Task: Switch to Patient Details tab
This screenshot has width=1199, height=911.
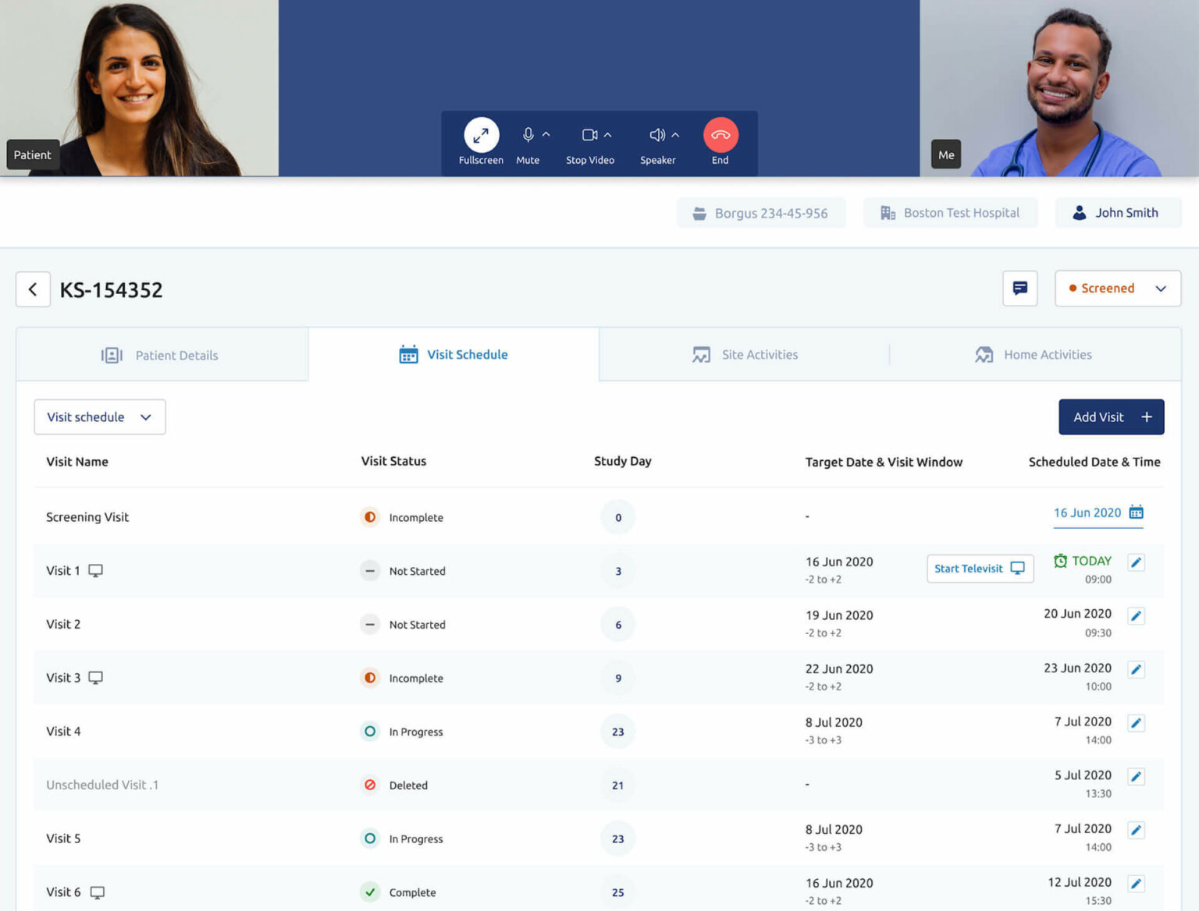Action: click(x=162, y=355)
